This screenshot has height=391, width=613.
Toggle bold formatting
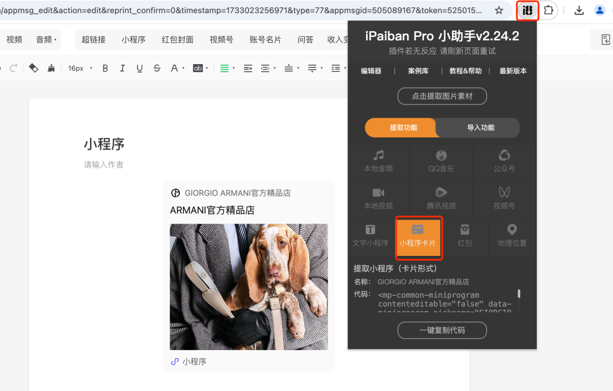[105, 69]
